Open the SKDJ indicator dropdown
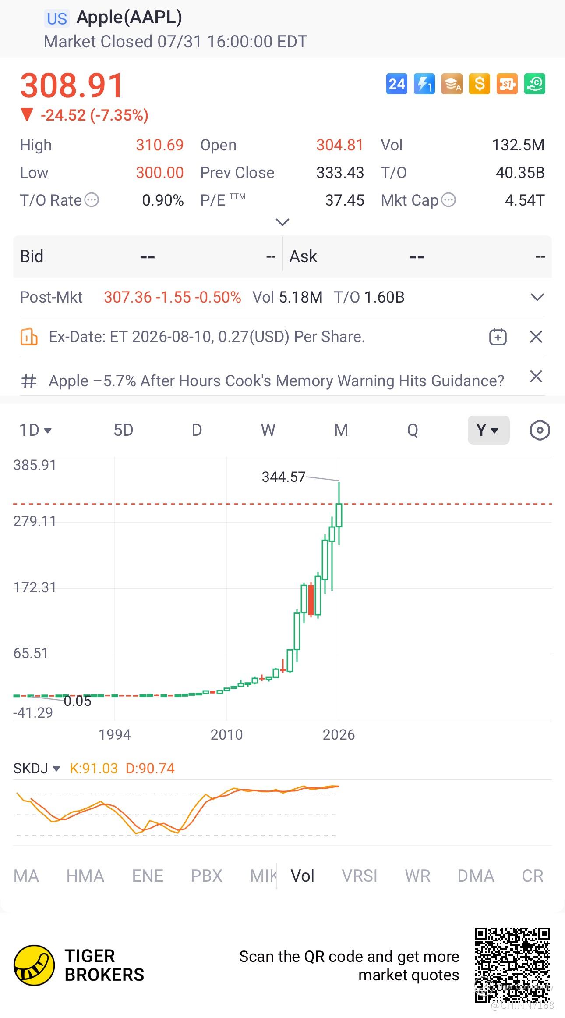 pos(37,768)
